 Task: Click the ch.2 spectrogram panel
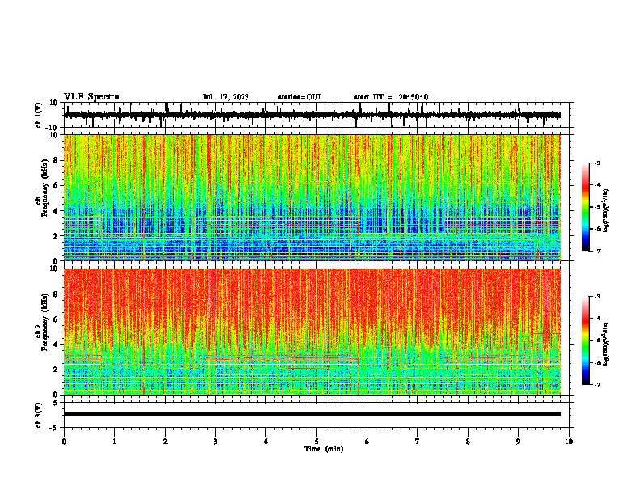pos(312,332)
